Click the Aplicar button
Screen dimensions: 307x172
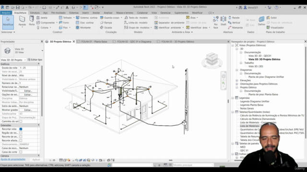36,160
